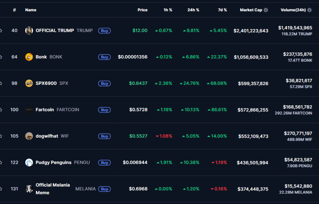This screenshot has width=319, height=204.
Task: Select Melania 24h volume $15,542,880
Action: click(298, 186)
